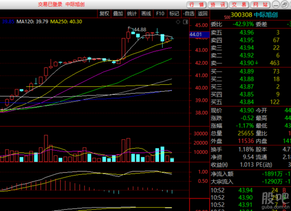Open the 资讯 news section
This screenshot has width=291, height=211.
(x=218, y=5)
